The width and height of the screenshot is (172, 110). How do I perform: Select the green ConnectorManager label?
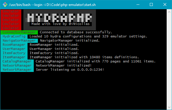click(x=19, y=32)
